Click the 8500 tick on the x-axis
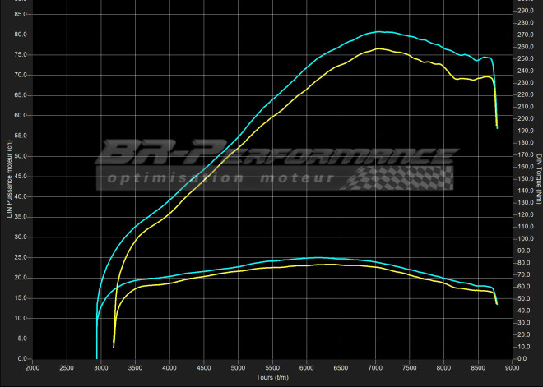Image resolution: width=543 pixels, height=387 pixels. click(478, 368)
